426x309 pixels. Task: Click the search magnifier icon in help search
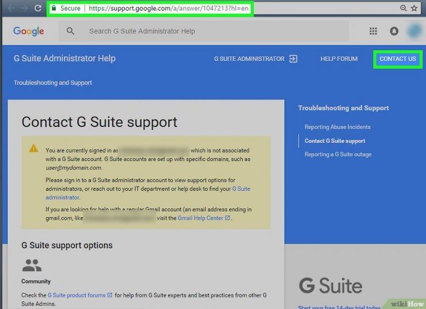click(x=70, y=31)
